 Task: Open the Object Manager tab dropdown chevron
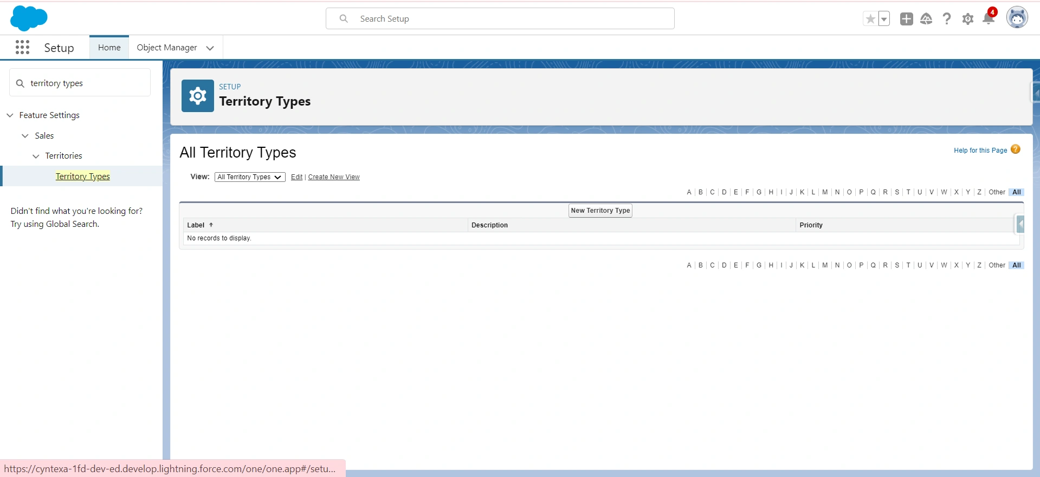coord(210,48)
